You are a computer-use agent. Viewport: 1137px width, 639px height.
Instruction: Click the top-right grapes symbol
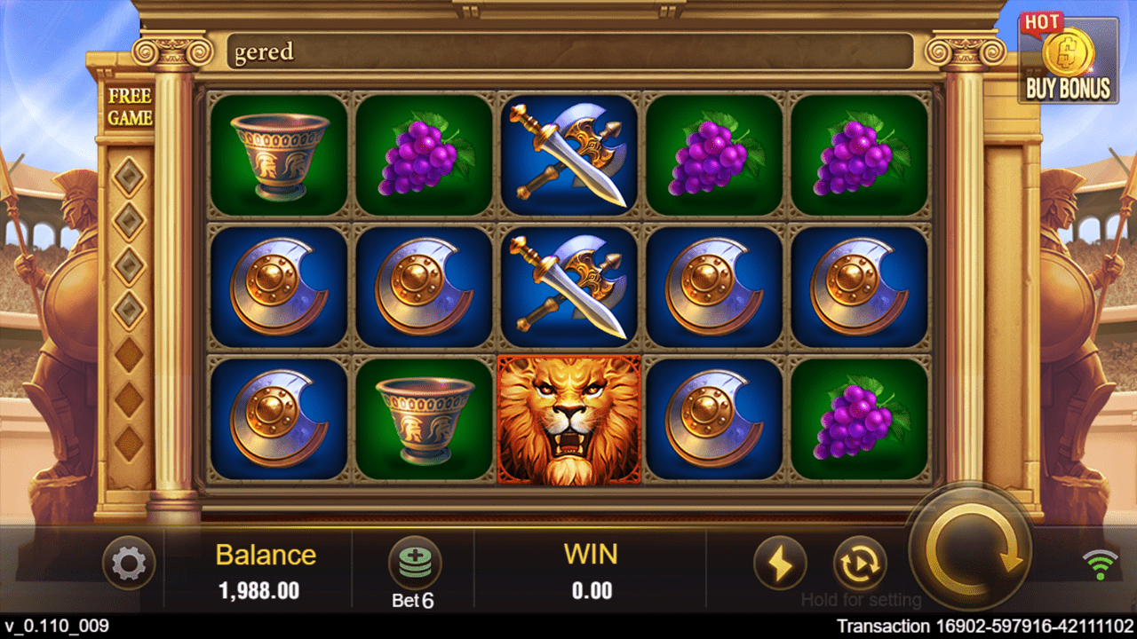tap(859, 155)
